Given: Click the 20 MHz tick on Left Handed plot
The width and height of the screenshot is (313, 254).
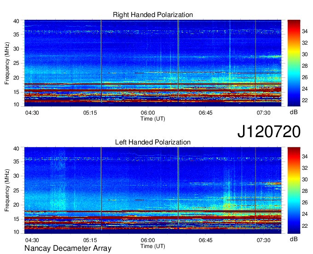Looking at the screenshot, I should 16,205.
